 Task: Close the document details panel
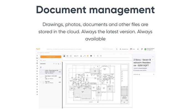point(153,57)
